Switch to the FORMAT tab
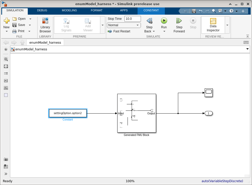 96,11
